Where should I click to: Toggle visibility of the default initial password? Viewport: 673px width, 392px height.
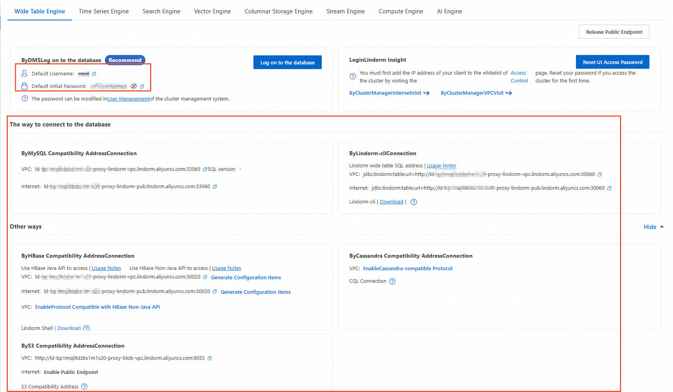click(x=134, y=86)
